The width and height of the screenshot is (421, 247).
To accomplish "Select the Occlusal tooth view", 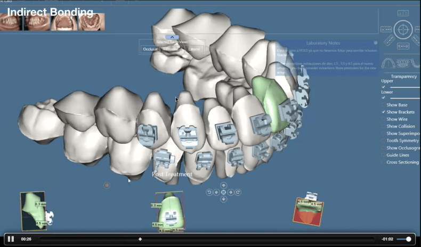I will pos(150,49).
